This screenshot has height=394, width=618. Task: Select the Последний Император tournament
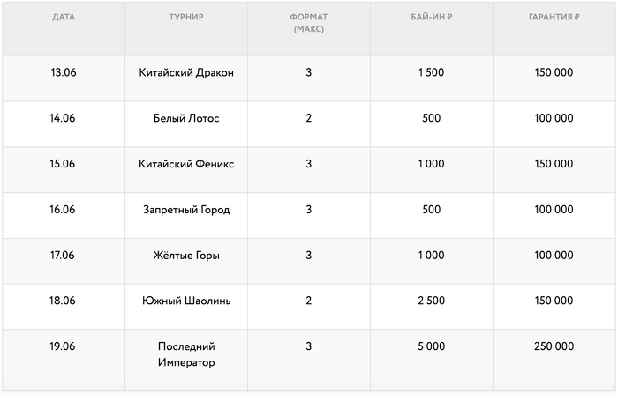186,354
